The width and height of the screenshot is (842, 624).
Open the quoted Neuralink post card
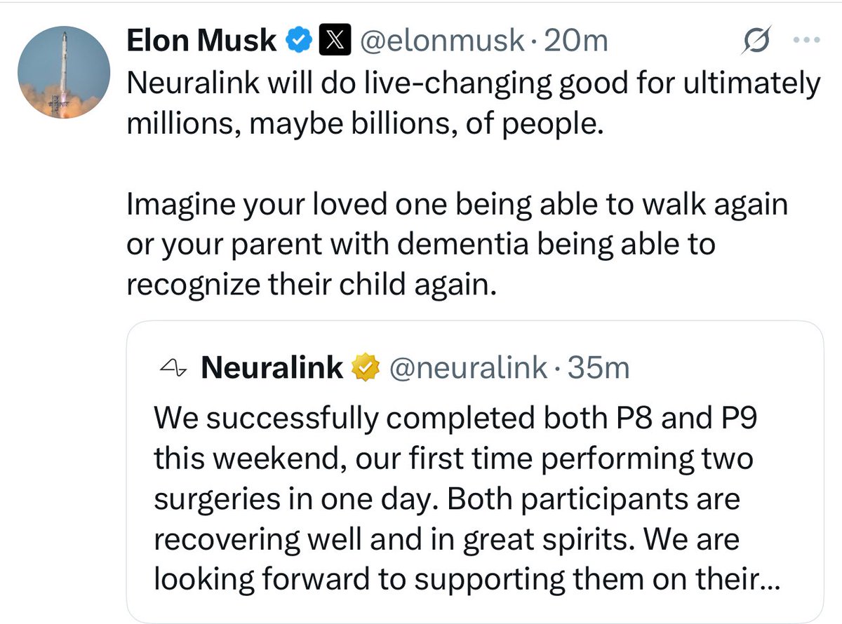point(475,472)
